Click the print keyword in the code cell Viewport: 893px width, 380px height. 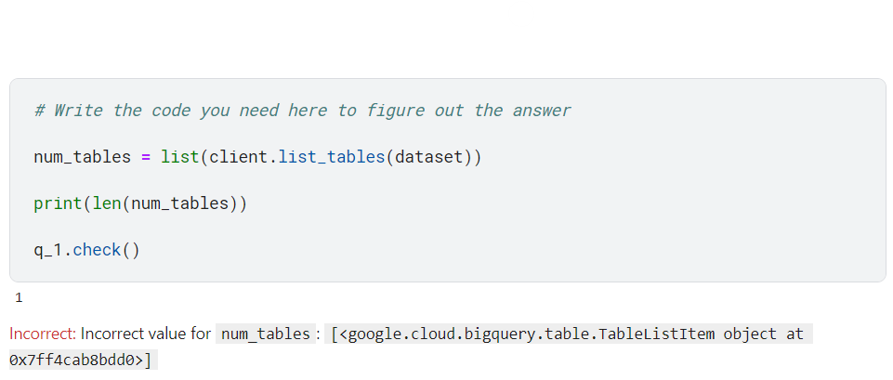pos(59,203)
